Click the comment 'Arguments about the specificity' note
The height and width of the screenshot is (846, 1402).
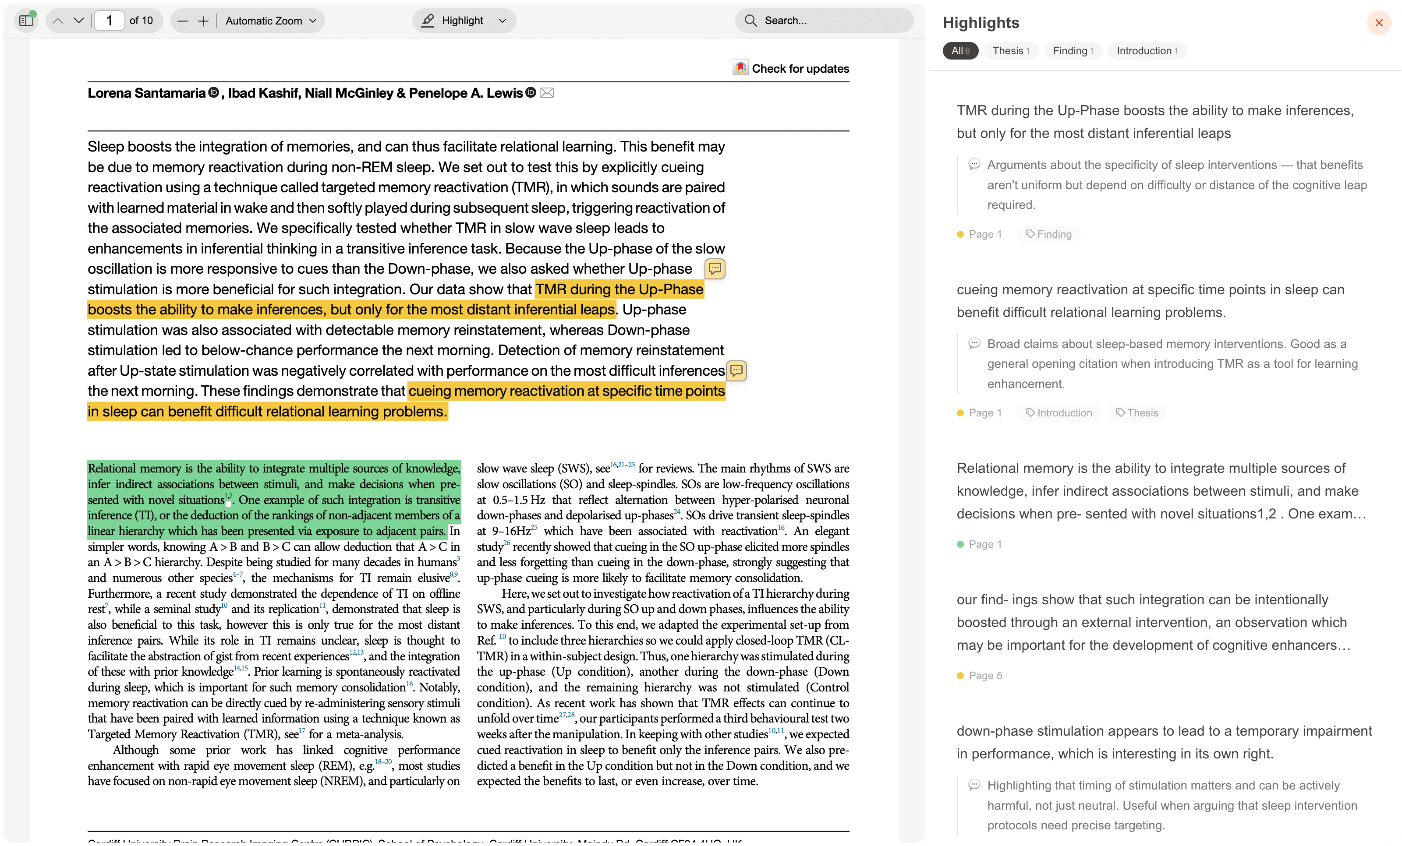pos(1177,185)
